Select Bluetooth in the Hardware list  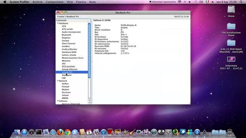(66, 35)
